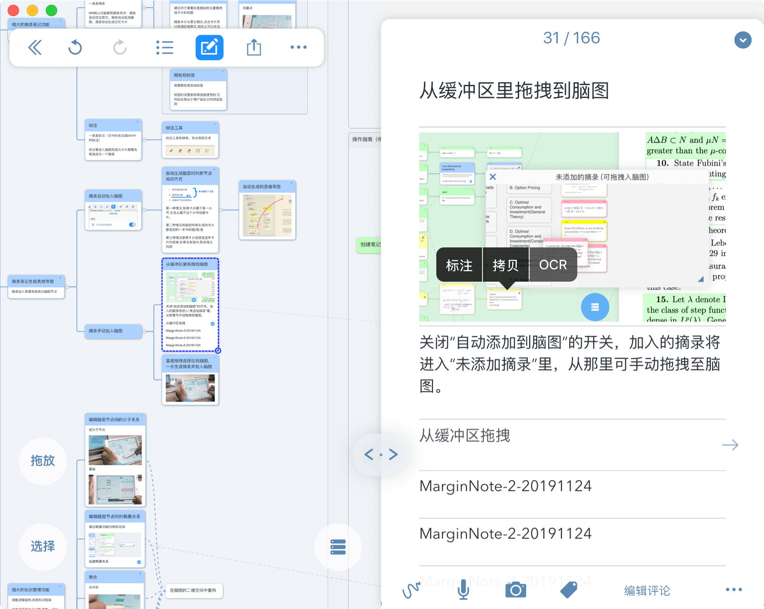Switch to 拖放 drag mode

(x=43, y=461)
